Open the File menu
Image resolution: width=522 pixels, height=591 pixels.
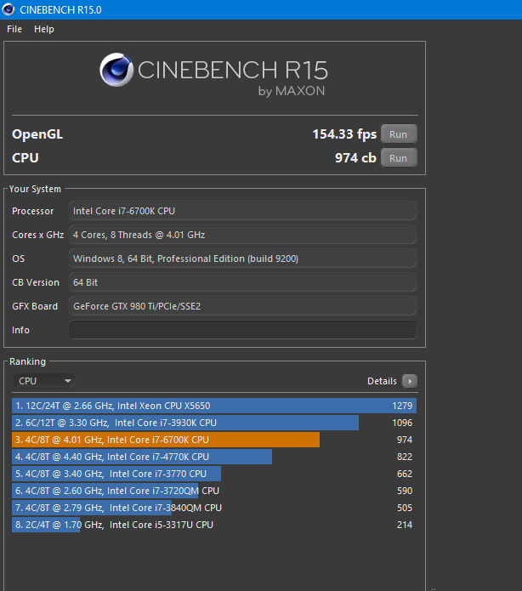tap(14, 29)
